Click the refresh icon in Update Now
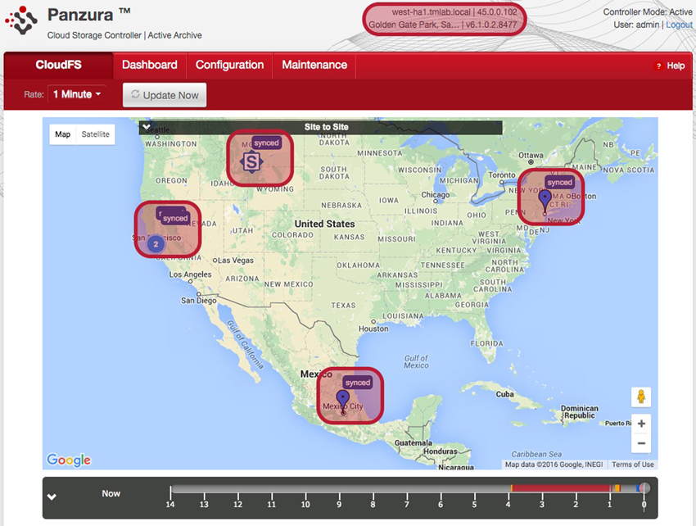 (x=135, y=94)
